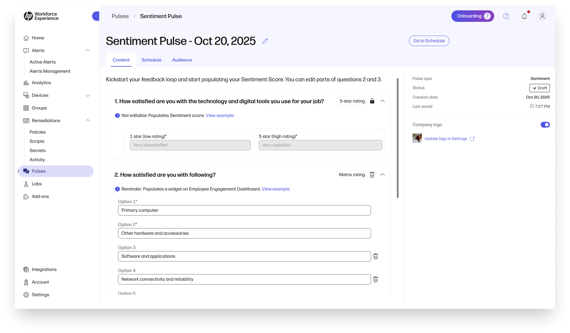Open the user profile icon

point(542,16)
